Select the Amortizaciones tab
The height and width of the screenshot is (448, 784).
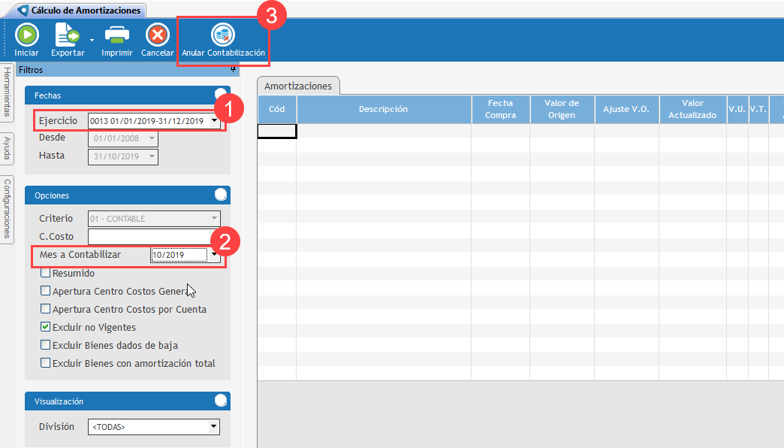pos(298,86)
